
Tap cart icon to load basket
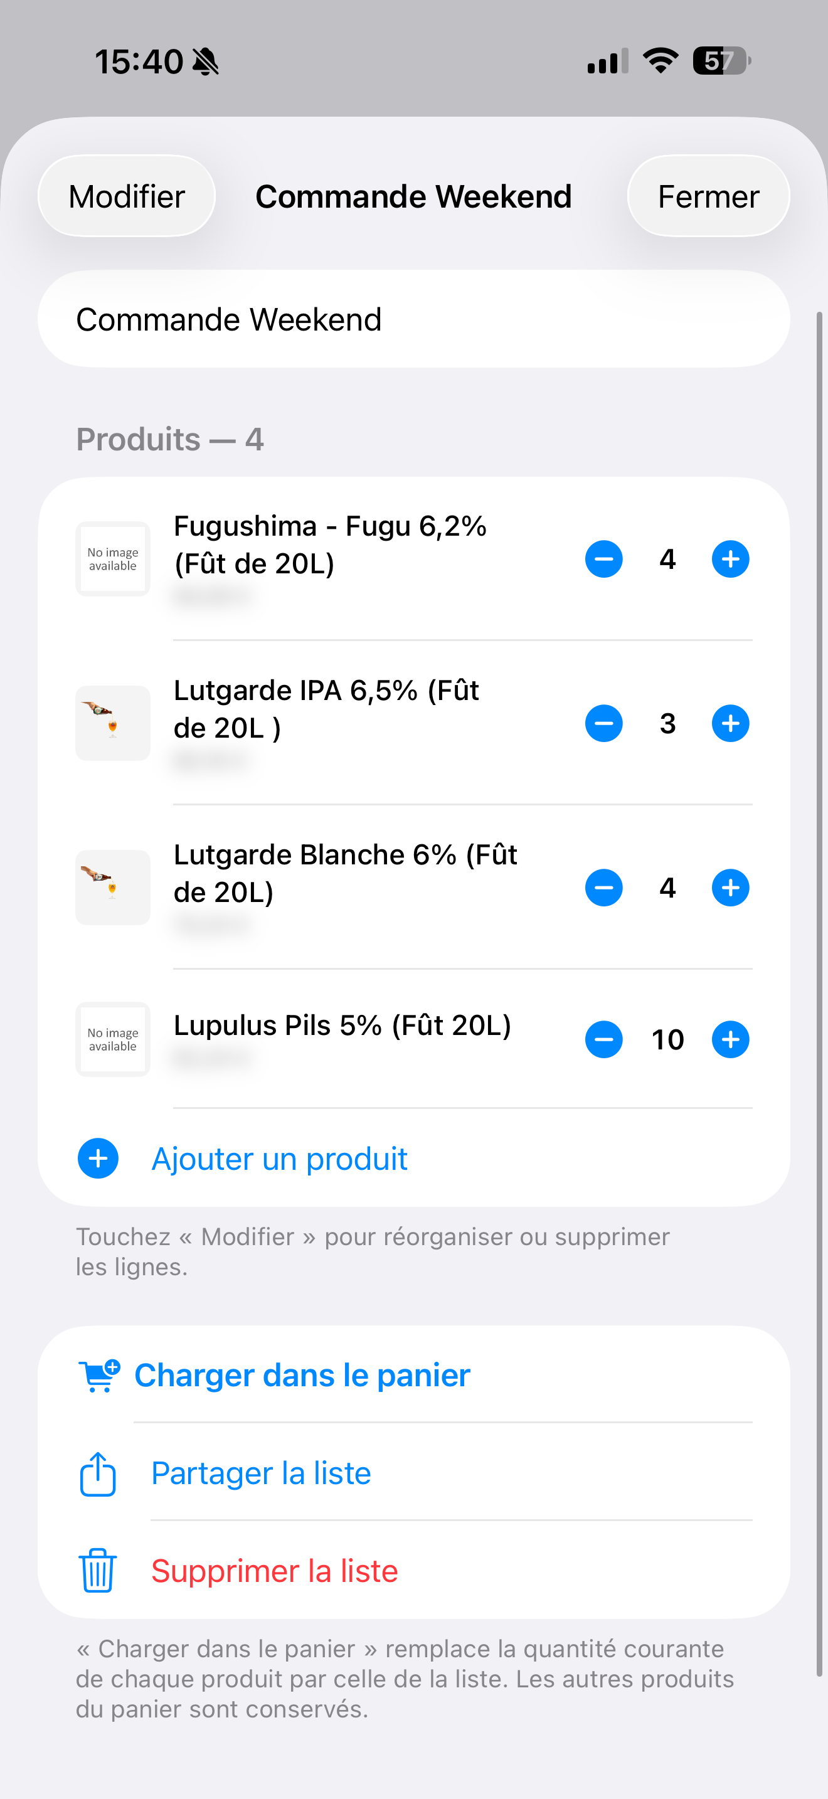tap(98, 1375)
